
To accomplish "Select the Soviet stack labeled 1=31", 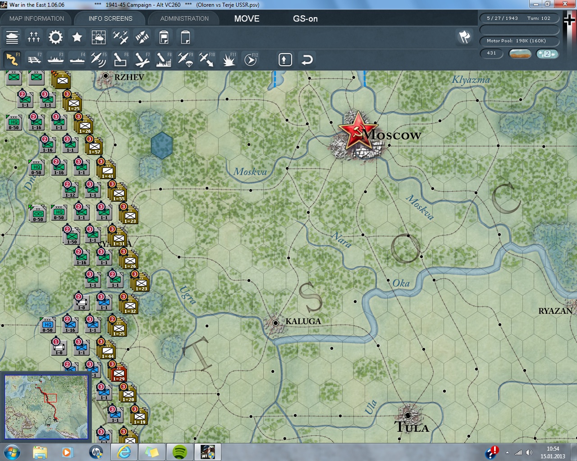I will click(119, 237).
